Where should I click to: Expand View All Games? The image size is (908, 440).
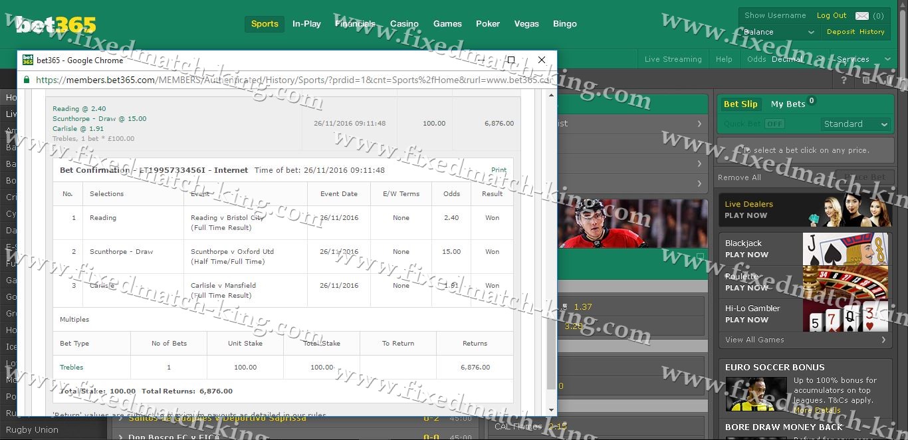tap(805, 340)
